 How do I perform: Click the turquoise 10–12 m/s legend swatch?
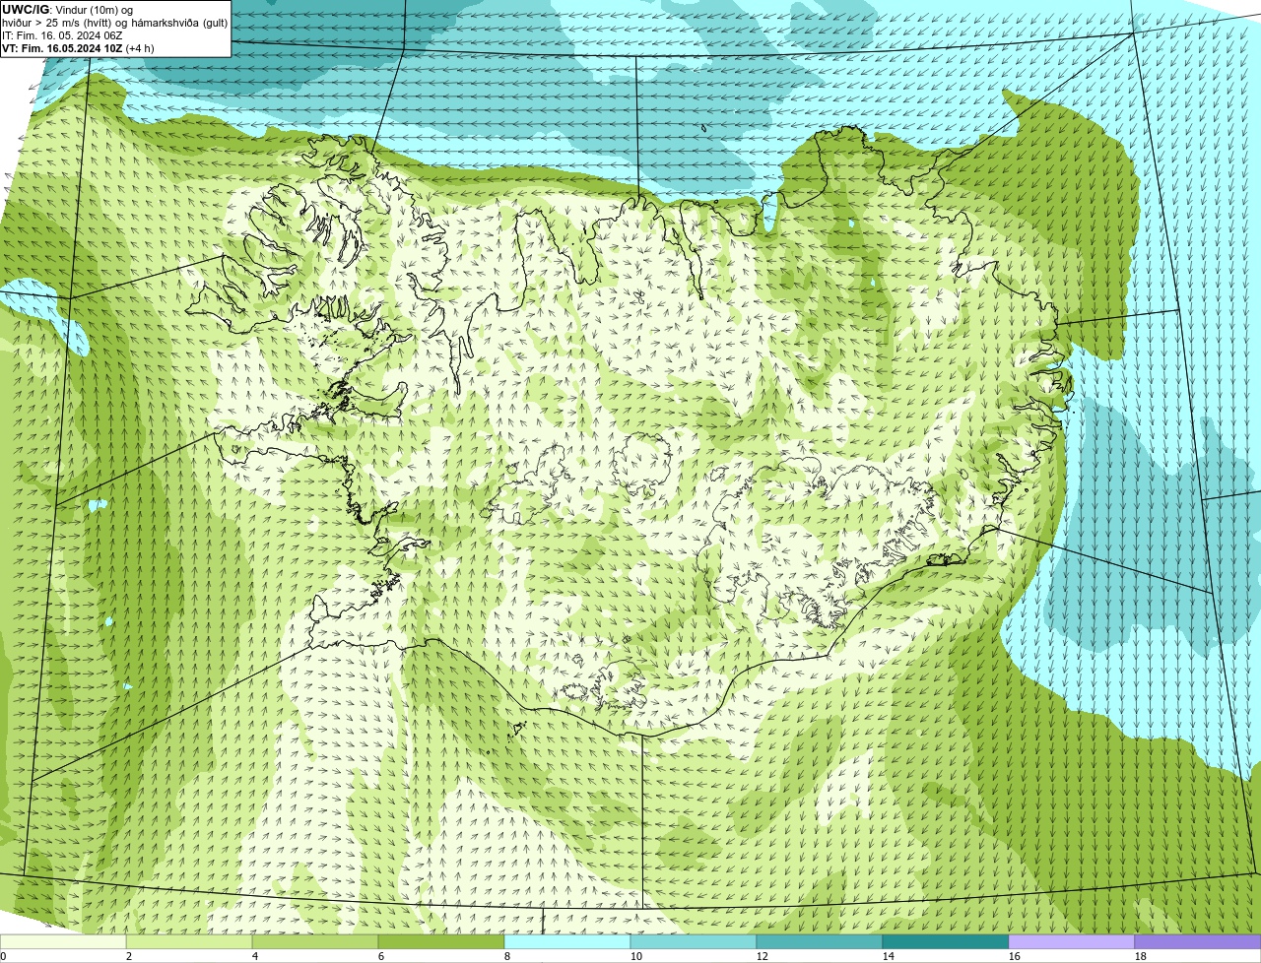(x=694, y=942)
